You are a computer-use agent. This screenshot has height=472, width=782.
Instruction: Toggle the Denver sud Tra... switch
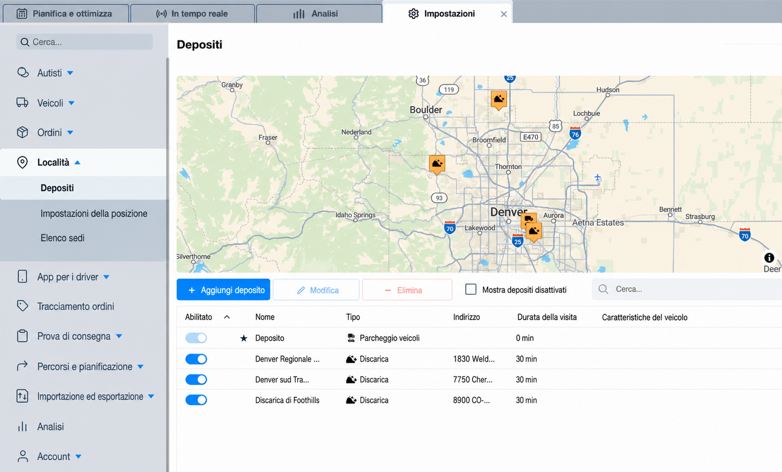196,380
